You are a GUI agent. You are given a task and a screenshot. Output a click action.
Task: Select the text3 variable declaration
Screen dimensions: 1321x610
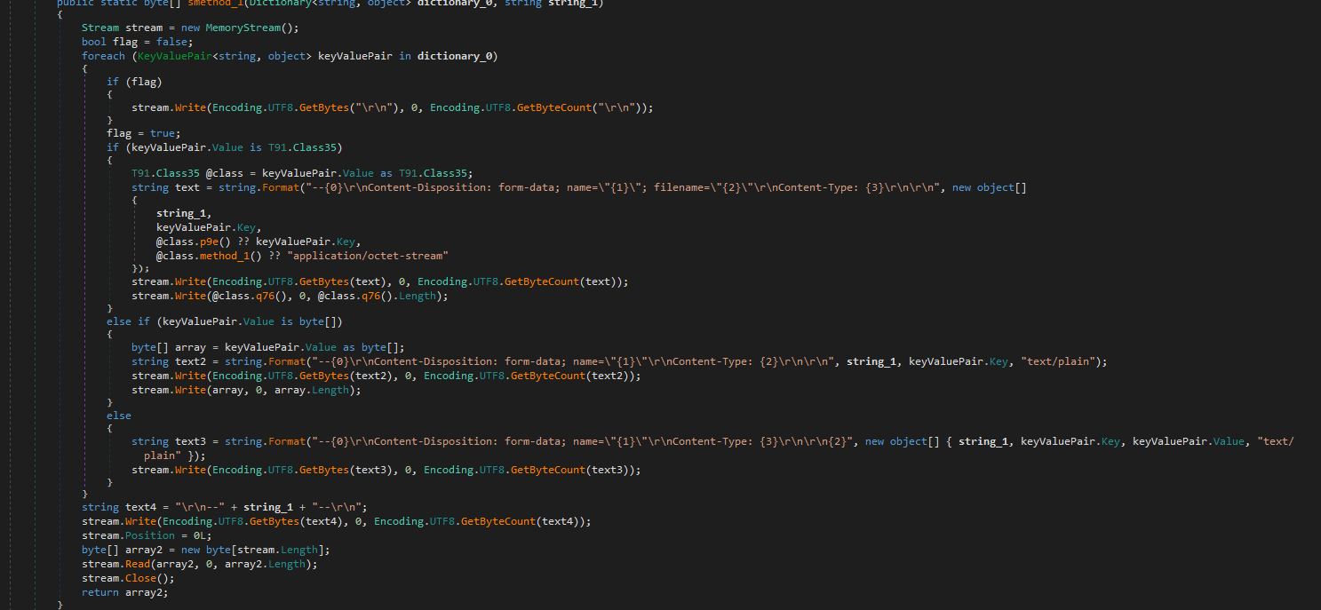[x=190, y=441]
